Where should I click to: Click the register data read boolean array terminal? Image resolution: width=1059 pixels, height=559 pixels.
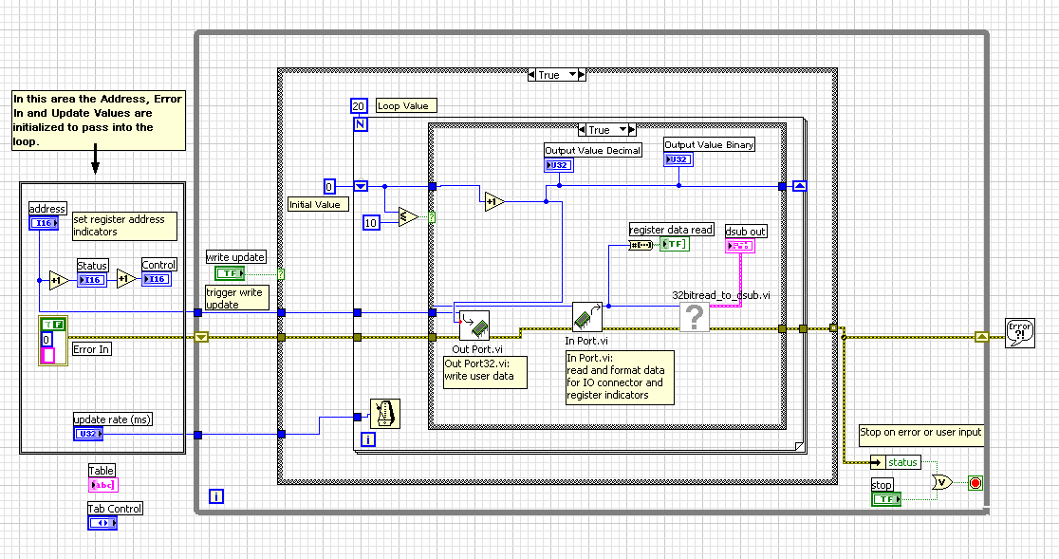click(x=675, y=244)
